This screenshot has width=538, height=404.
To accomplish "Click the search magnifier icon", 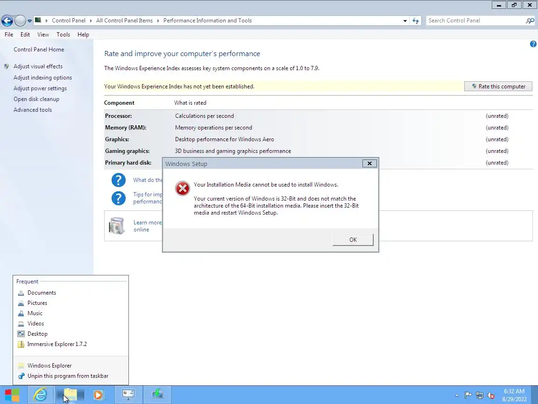I will pyautogui.click(x=530, y=21).
